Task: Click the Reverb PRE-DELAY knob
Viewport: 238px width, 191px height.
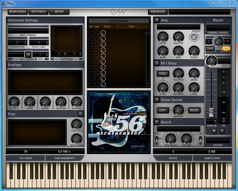Action: [x=171, y=139]
